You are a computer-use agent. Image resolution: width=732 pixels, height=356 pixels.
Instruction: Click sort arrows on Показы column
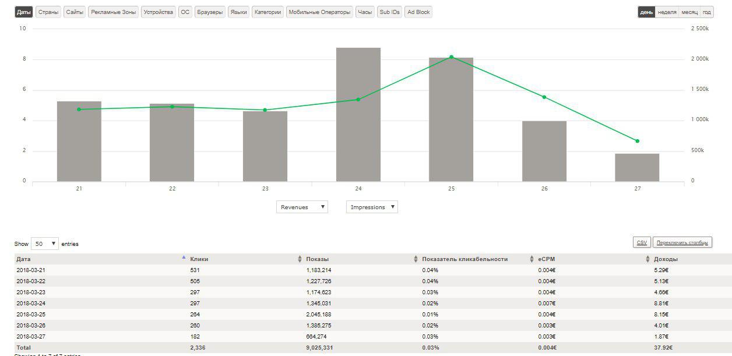pos(416,259)
